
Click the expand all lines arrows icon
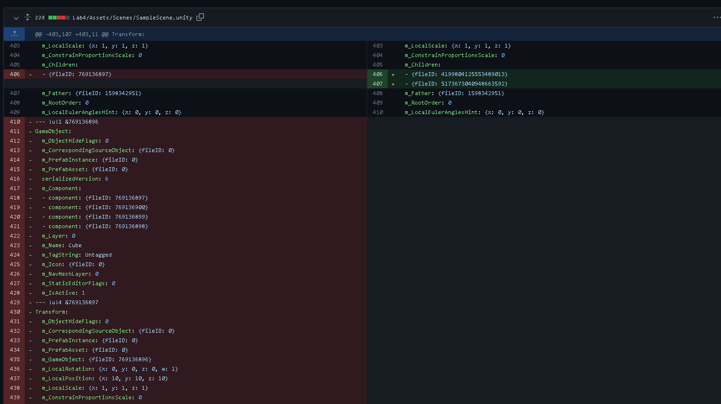pos(28,18)
